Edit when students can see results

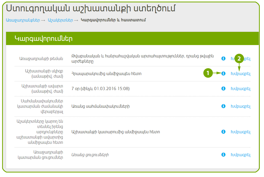tap(241, 132)
